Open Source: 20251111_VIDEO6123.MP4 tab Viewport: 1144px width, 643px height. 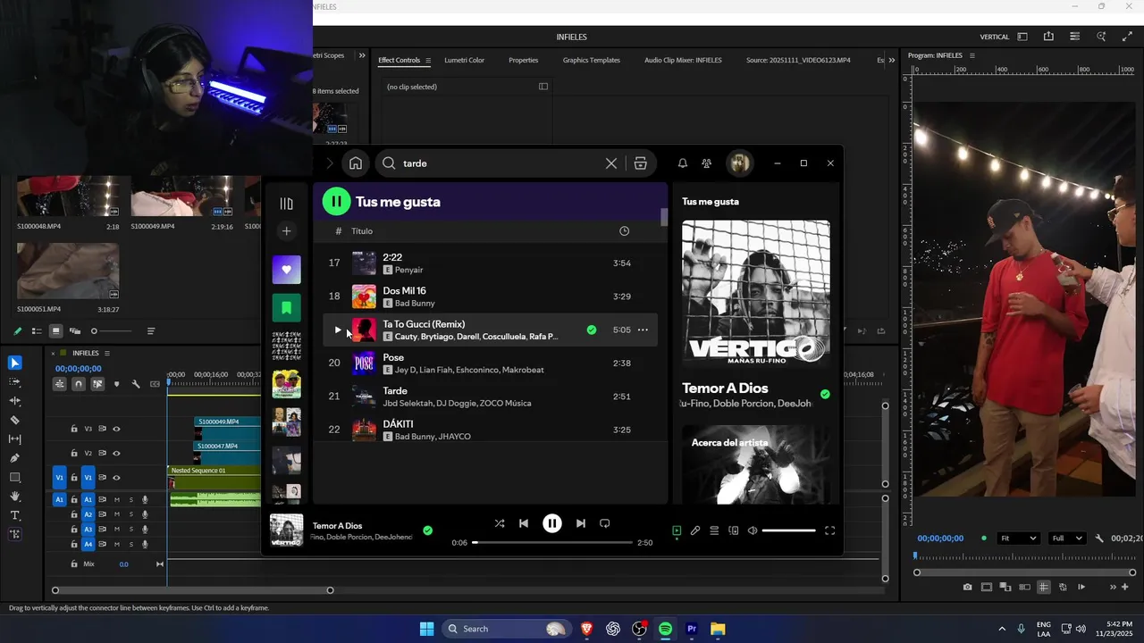798,60
